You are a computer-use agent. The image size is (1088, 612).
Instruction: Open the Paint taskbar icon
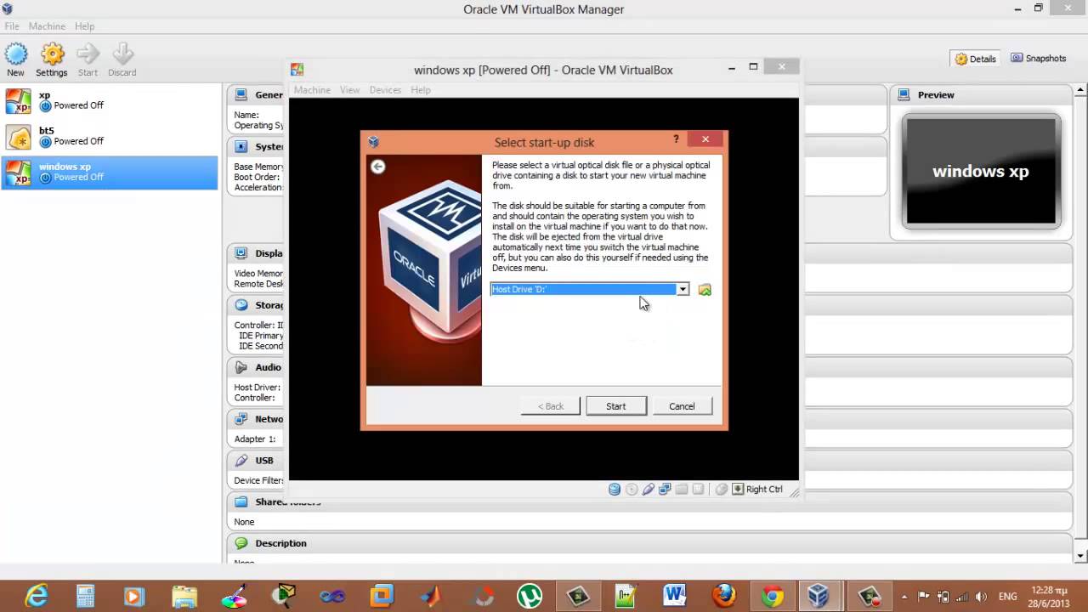pos(234,596)
